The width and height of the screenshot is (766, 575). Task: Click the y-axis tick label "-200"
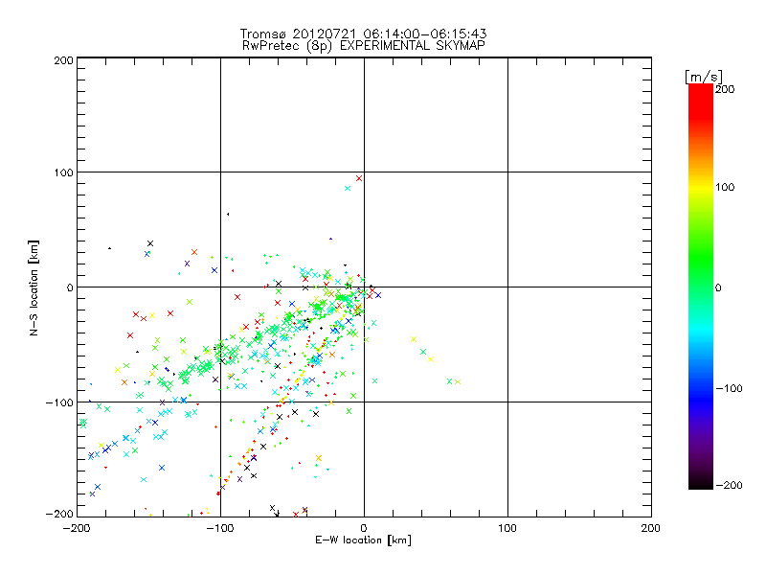tap(59, 514)
